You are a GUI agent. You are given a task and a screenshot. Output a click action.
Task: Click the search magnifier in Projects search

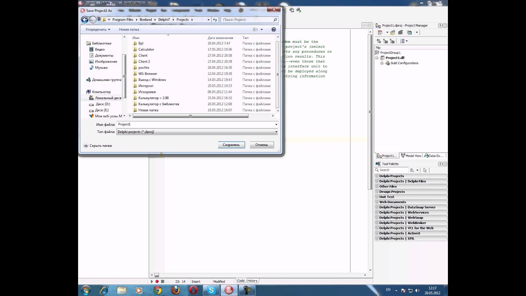[x=275, y=19]
